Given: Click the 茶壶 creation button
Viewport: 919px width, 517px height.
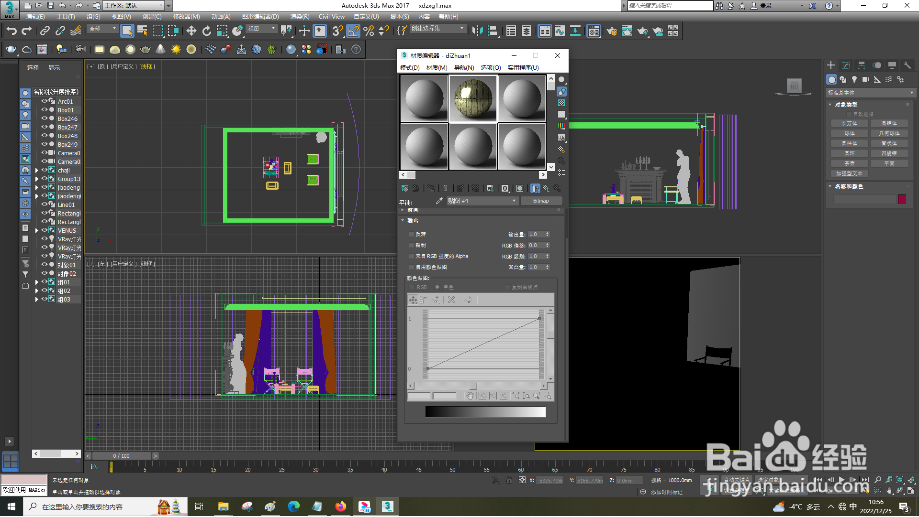Looking at the screenshot, I should tap(849, 163).
